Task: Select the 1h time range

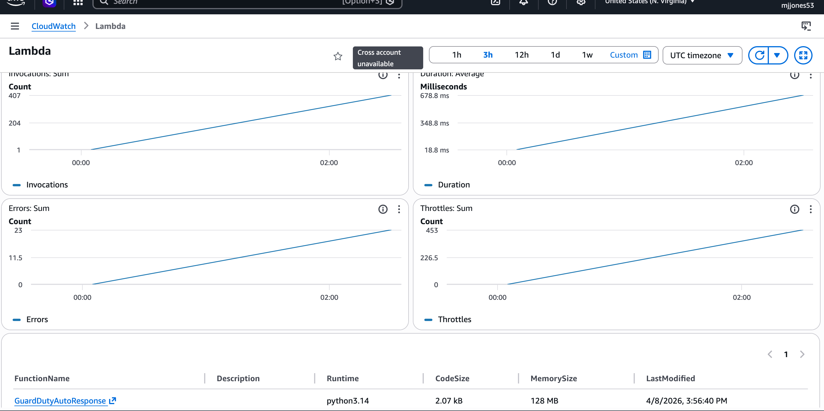Action: pyautogui.click(x=457, y=55)
